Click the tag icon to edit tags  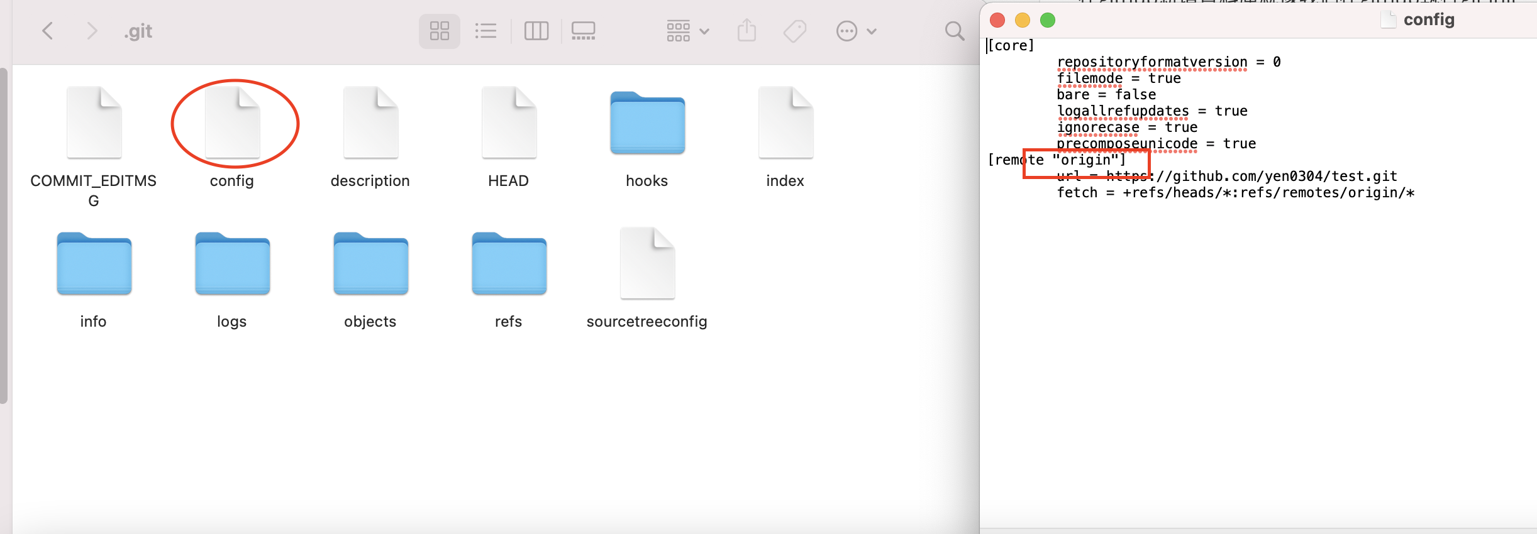[795, 31]
